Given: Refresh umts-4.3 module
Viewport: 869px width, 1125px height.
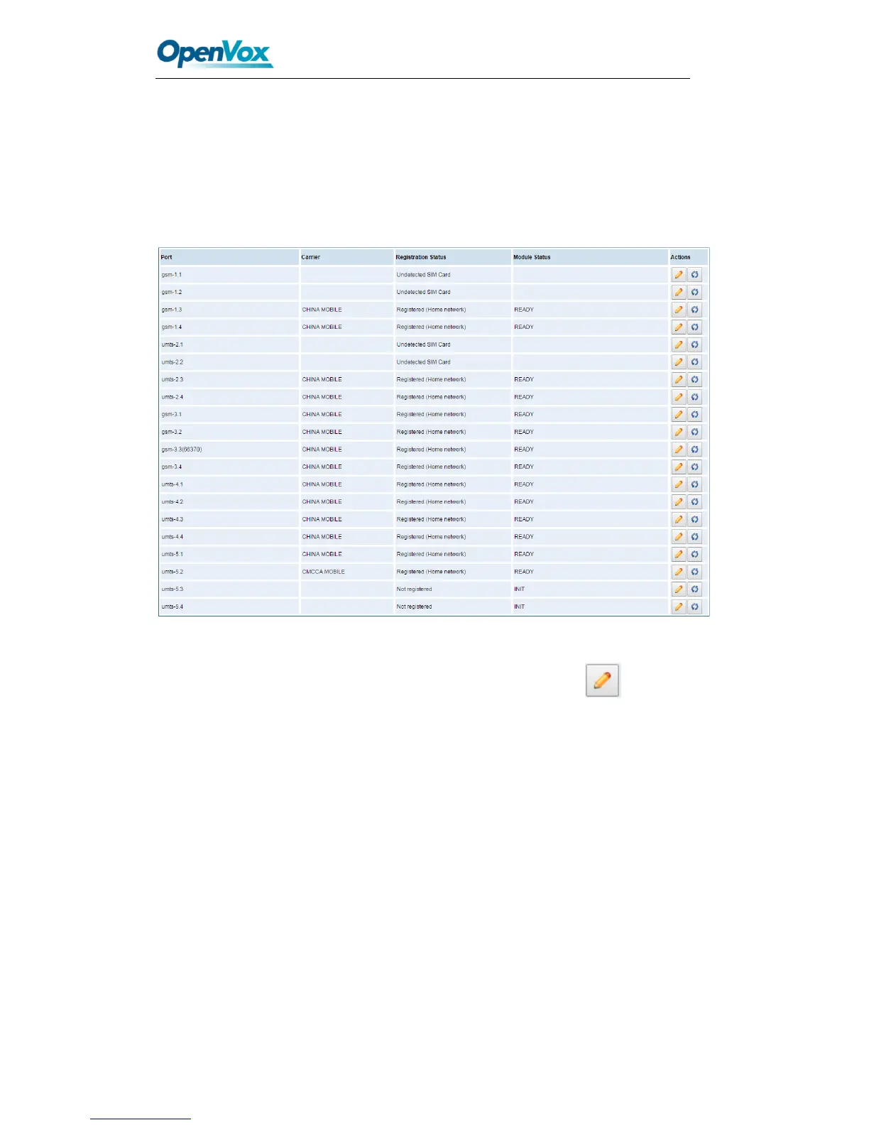Looking at the screenshot, I should [x=695, y=519].
